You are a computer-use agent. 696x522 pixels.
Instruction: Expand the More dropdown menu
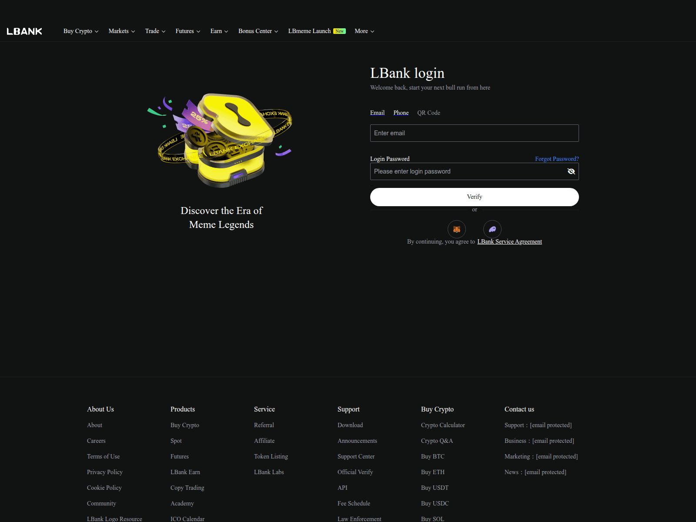[x=365, y=31]
